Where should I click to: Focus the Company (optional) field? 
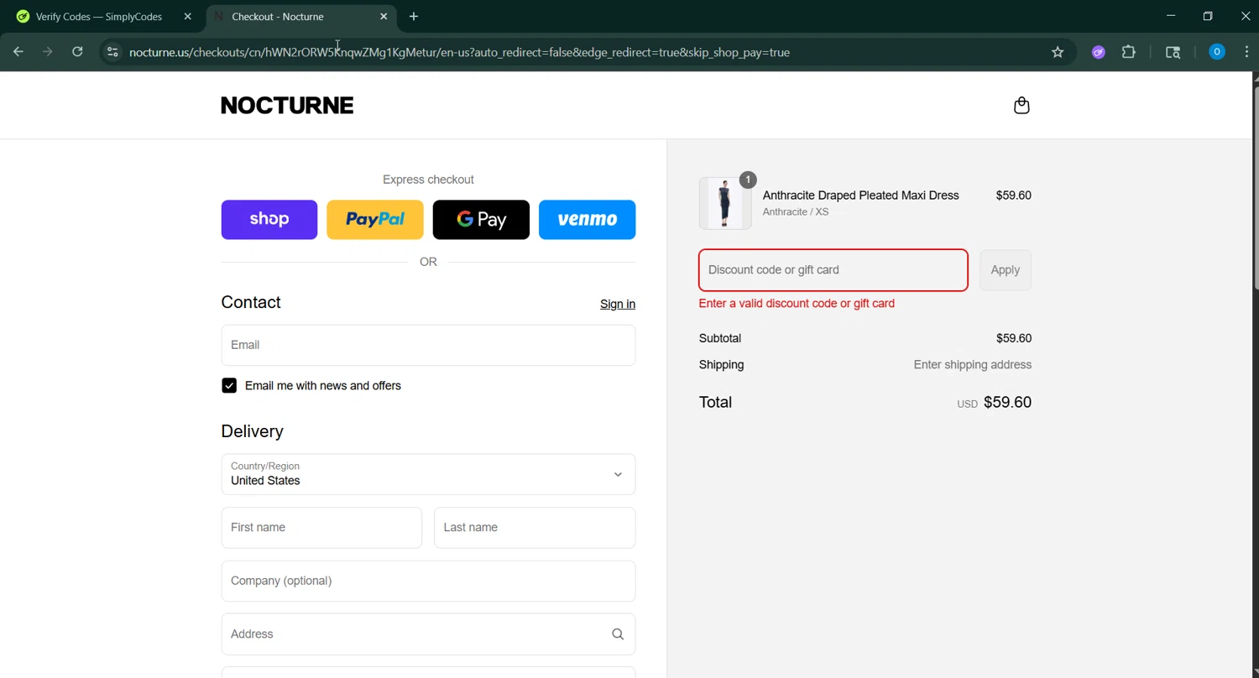click(x=428, y=581)
